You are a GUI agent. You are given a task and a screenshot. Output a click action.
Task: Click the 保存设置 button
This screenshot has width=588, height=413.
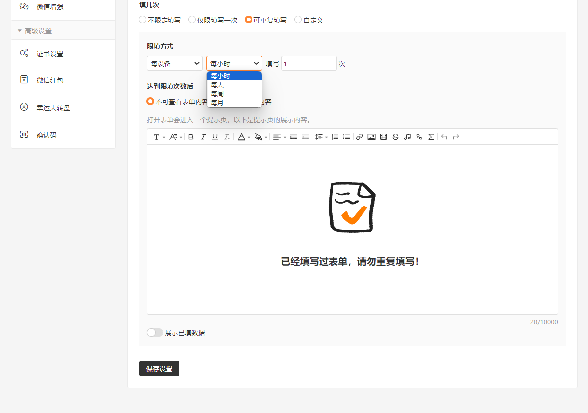click(160, 368)
